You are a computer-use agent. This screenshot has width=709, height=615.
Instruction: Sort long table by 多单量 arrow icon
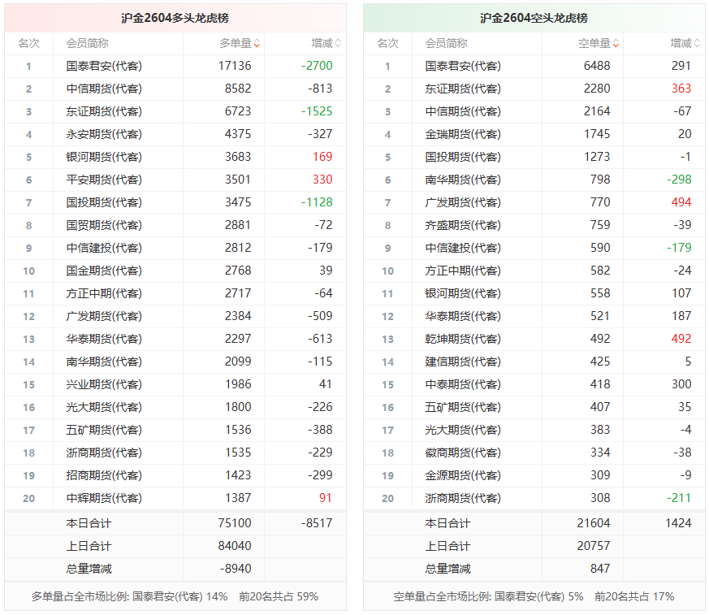[257, 43]
